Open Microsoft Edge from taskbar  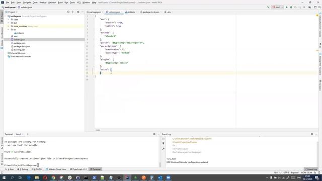coord(29,177)
